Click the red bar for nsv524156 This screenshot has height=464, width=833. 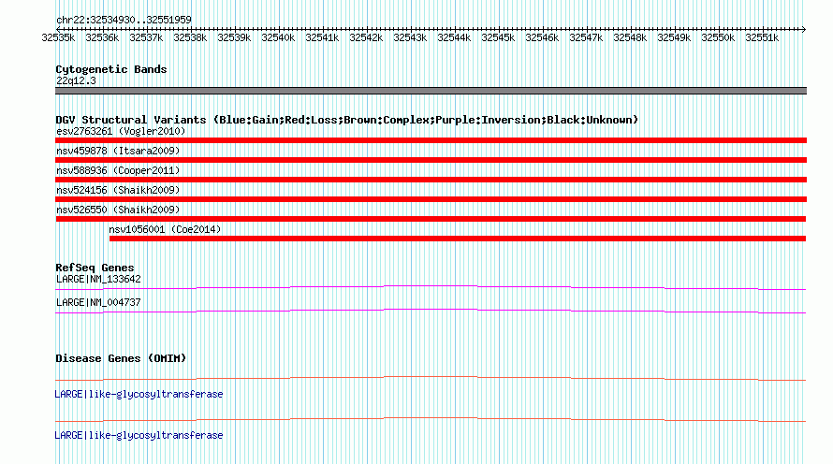tap(431, 199)
